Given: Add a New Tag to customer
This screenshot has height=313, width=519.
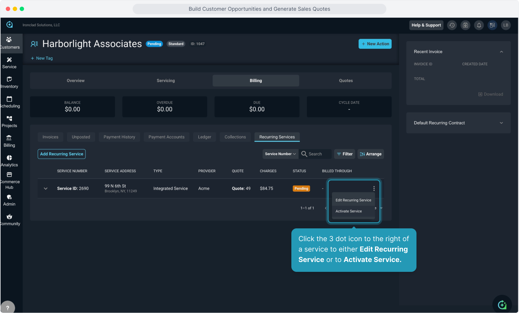Looking at the screenshot, I should 42,58.
